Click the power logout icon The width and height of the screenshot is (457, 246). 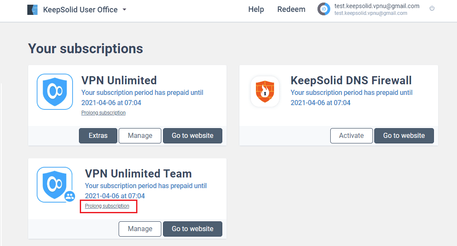432,9
